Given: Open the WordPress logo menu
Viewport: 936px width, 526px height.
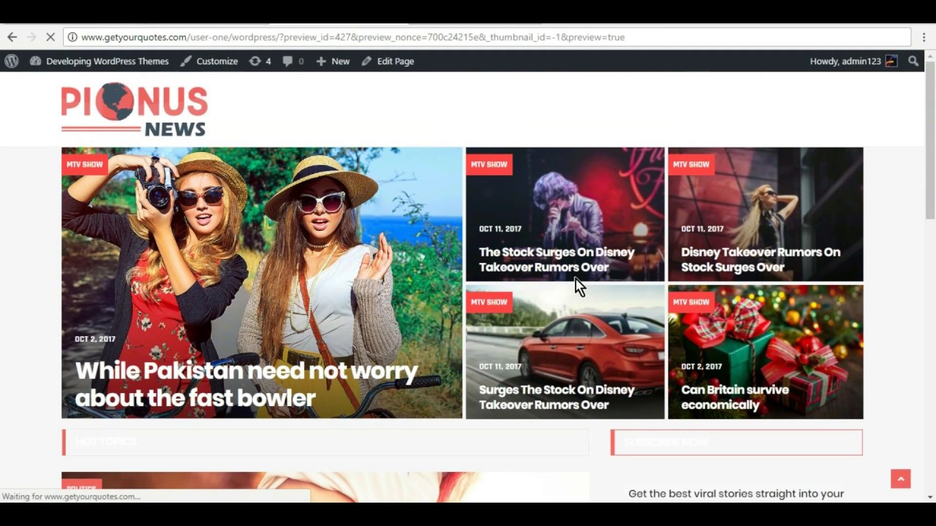Looking at the screenshot, I should click(12, 61).
